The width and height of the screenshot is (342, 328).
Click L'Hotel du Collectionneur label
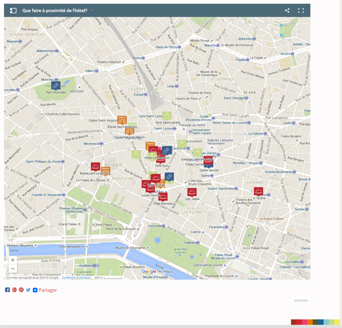click(62, 114)
